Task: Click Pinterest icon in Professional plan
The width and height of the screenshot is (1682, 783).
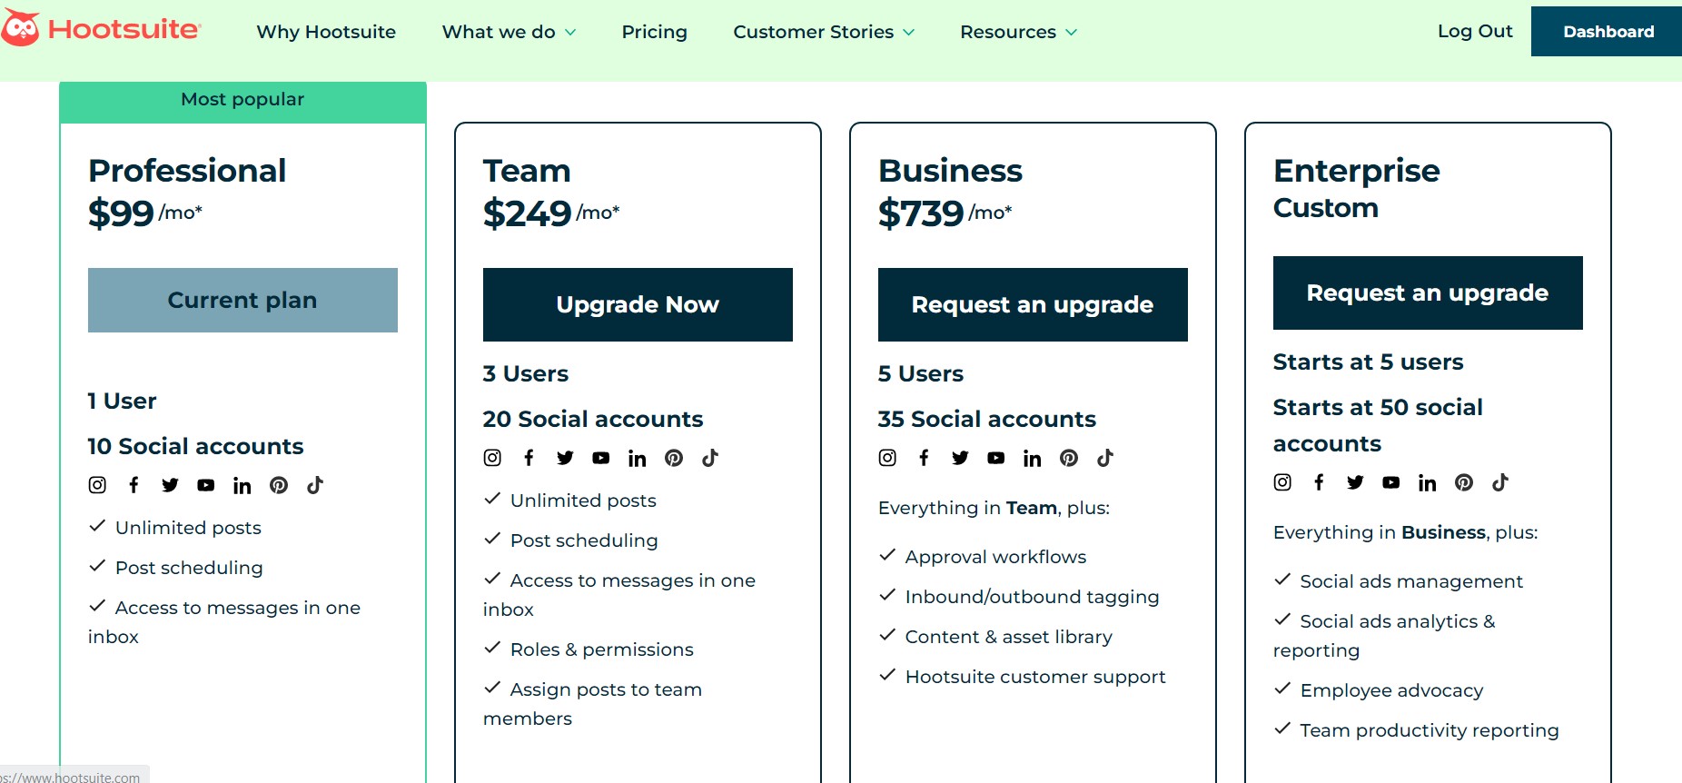Action: [279, 485]
